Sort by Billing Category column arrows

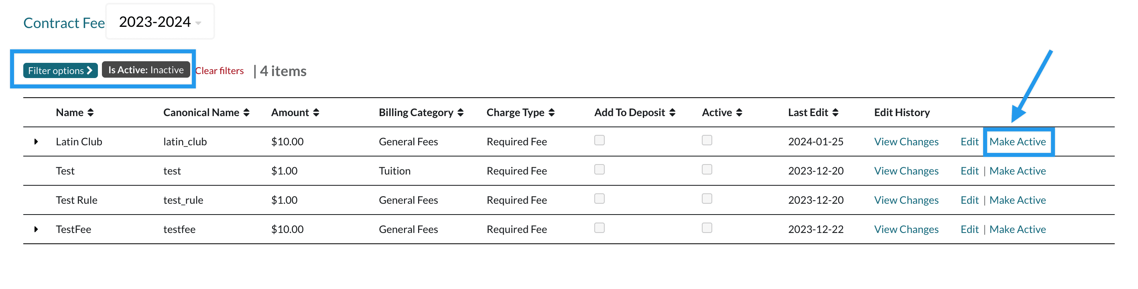460,113
